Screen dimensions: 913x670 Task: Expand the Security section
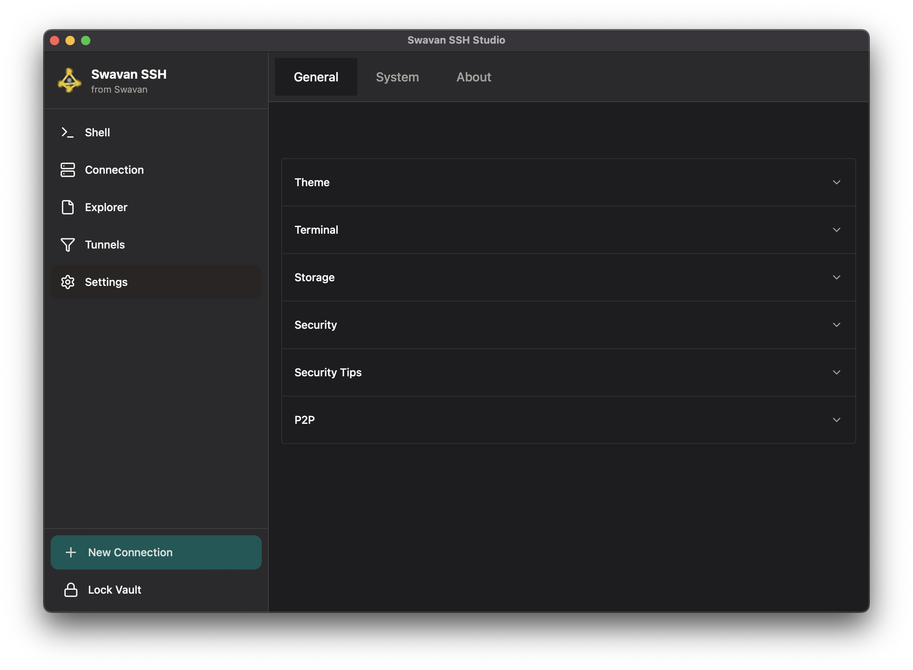pos(837,325)
